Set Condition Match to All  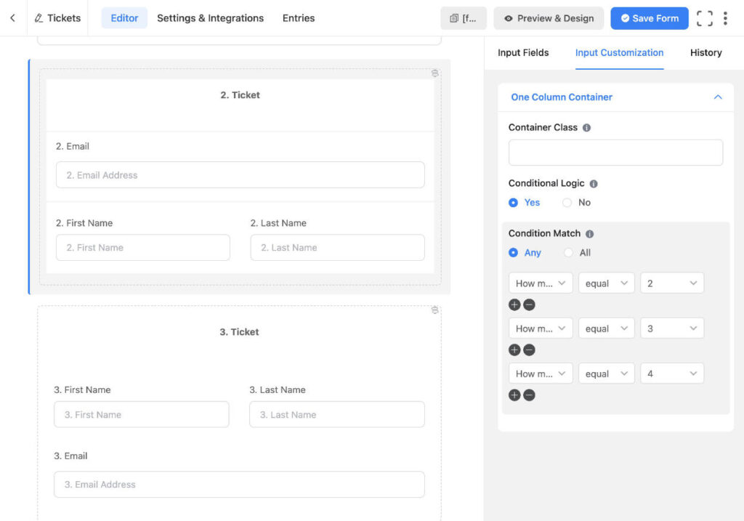(x=569, y=252)
